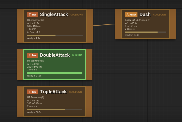Click '50 to 150 cm' range text
This screenshot has height=122, width=182.
34,26
